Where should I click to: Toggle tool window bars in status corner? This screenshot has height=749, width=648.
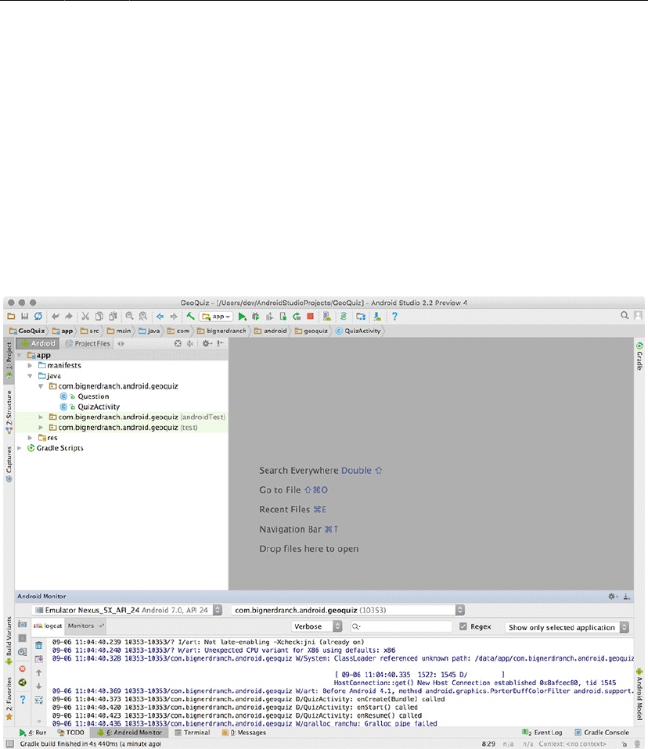coord(9,744)
